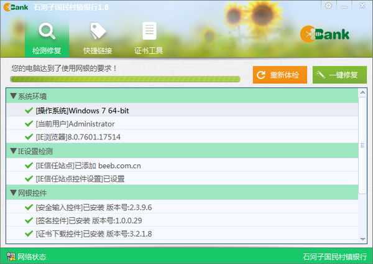Click the settings gear in title bar

pyautogui.click(x=328, y=5)
